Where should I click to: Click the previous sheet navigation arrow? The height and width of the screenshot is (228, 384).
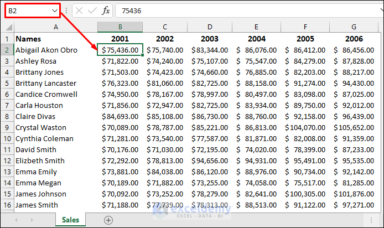coord(16,220)
